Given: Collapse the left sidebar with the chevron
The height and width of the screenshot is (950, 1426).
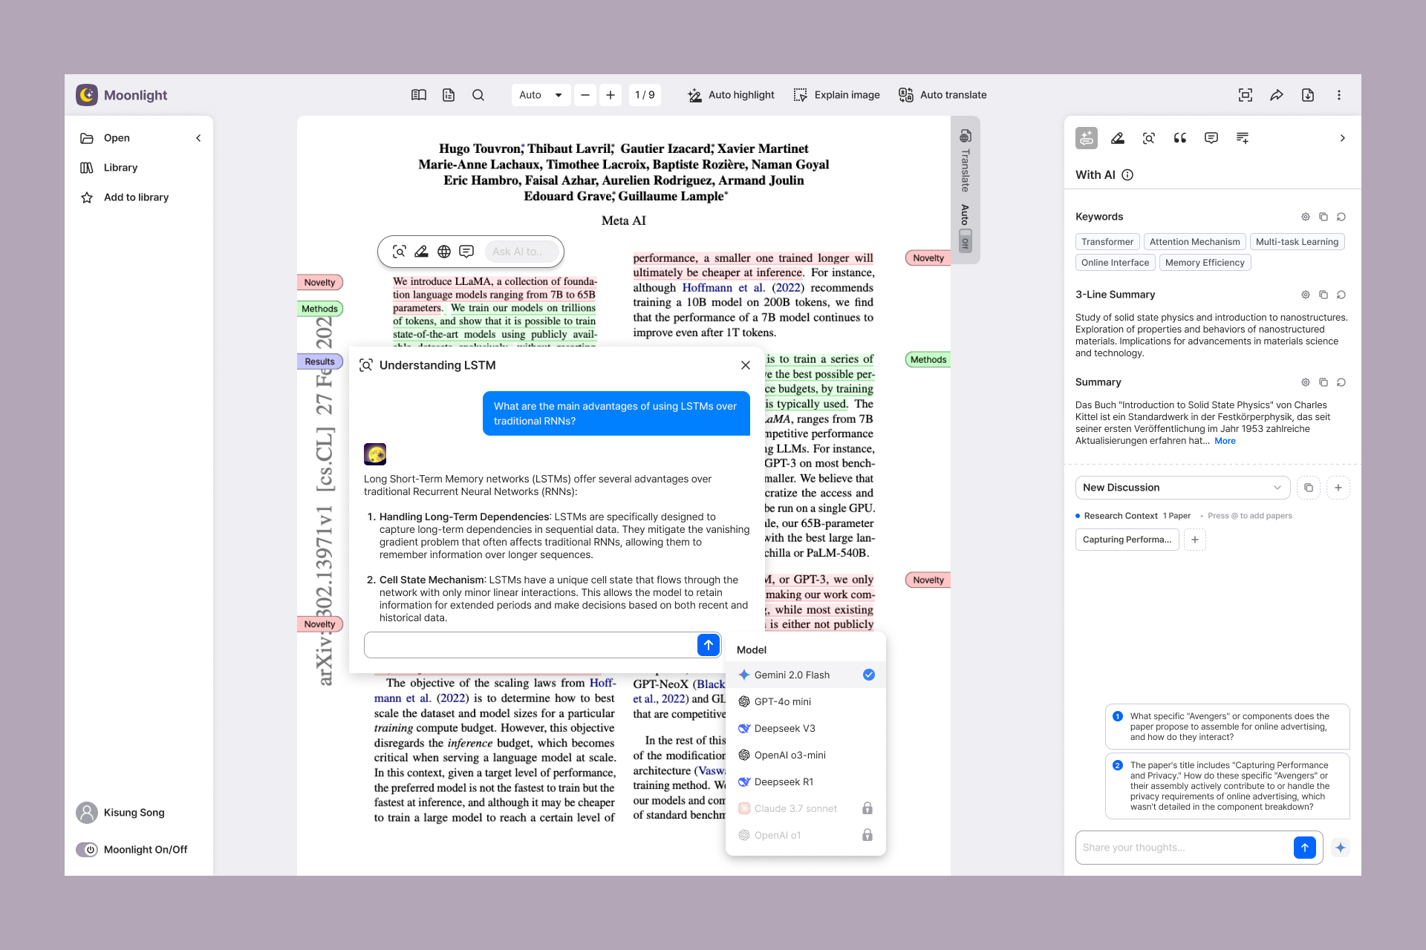Looking at the screenshot, I should (x=198, y=138).
